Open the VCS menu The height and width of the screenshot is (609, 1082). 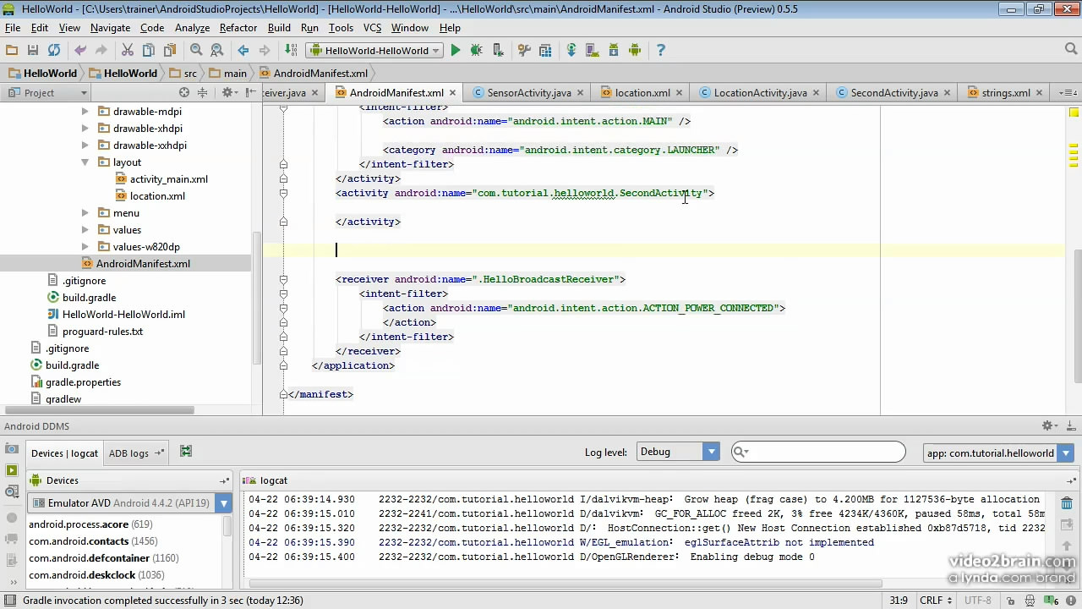point(372,28)
